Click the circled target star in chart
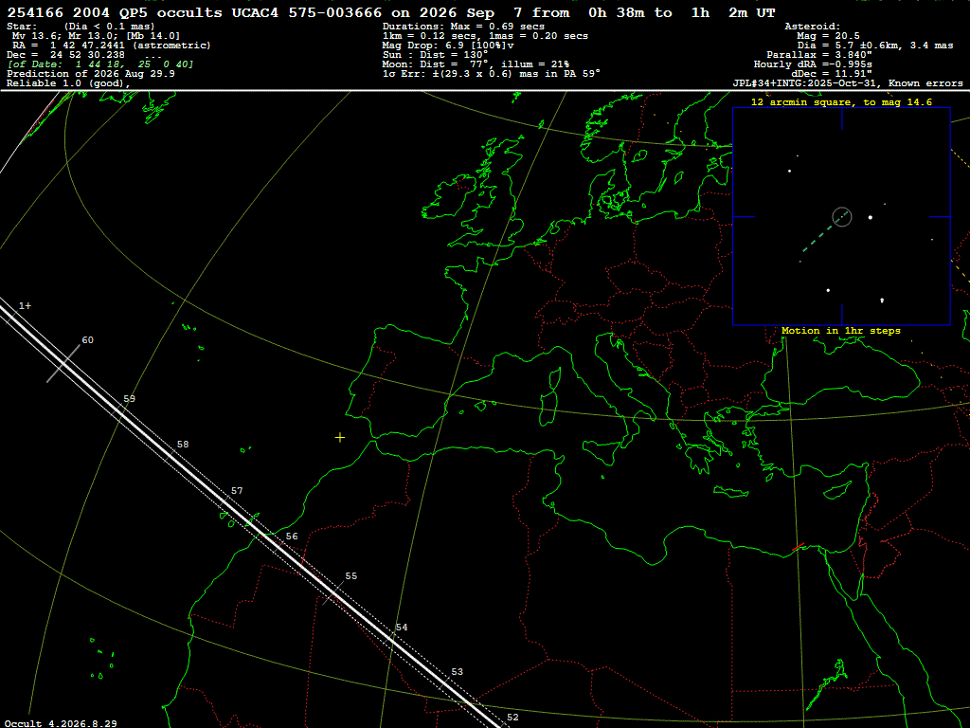Viewport: 970px width, 728px height. tap(842, 217)
